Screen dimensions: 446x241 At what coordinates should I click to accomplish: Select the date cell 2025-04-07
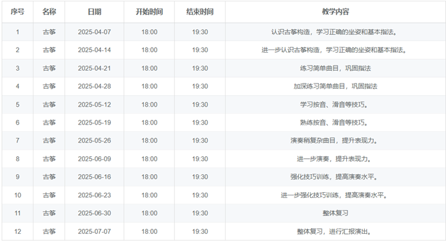(95, 32)
